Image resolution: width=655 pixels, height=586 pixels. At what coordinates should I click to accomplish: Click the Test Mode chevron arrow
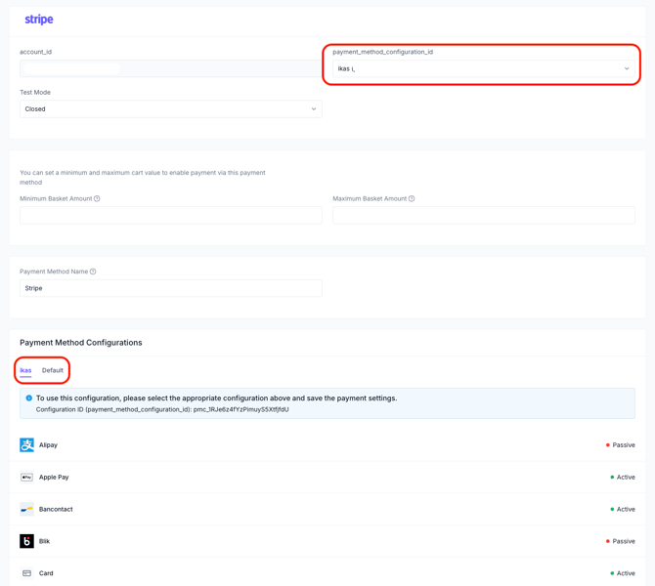coord(314,109)
